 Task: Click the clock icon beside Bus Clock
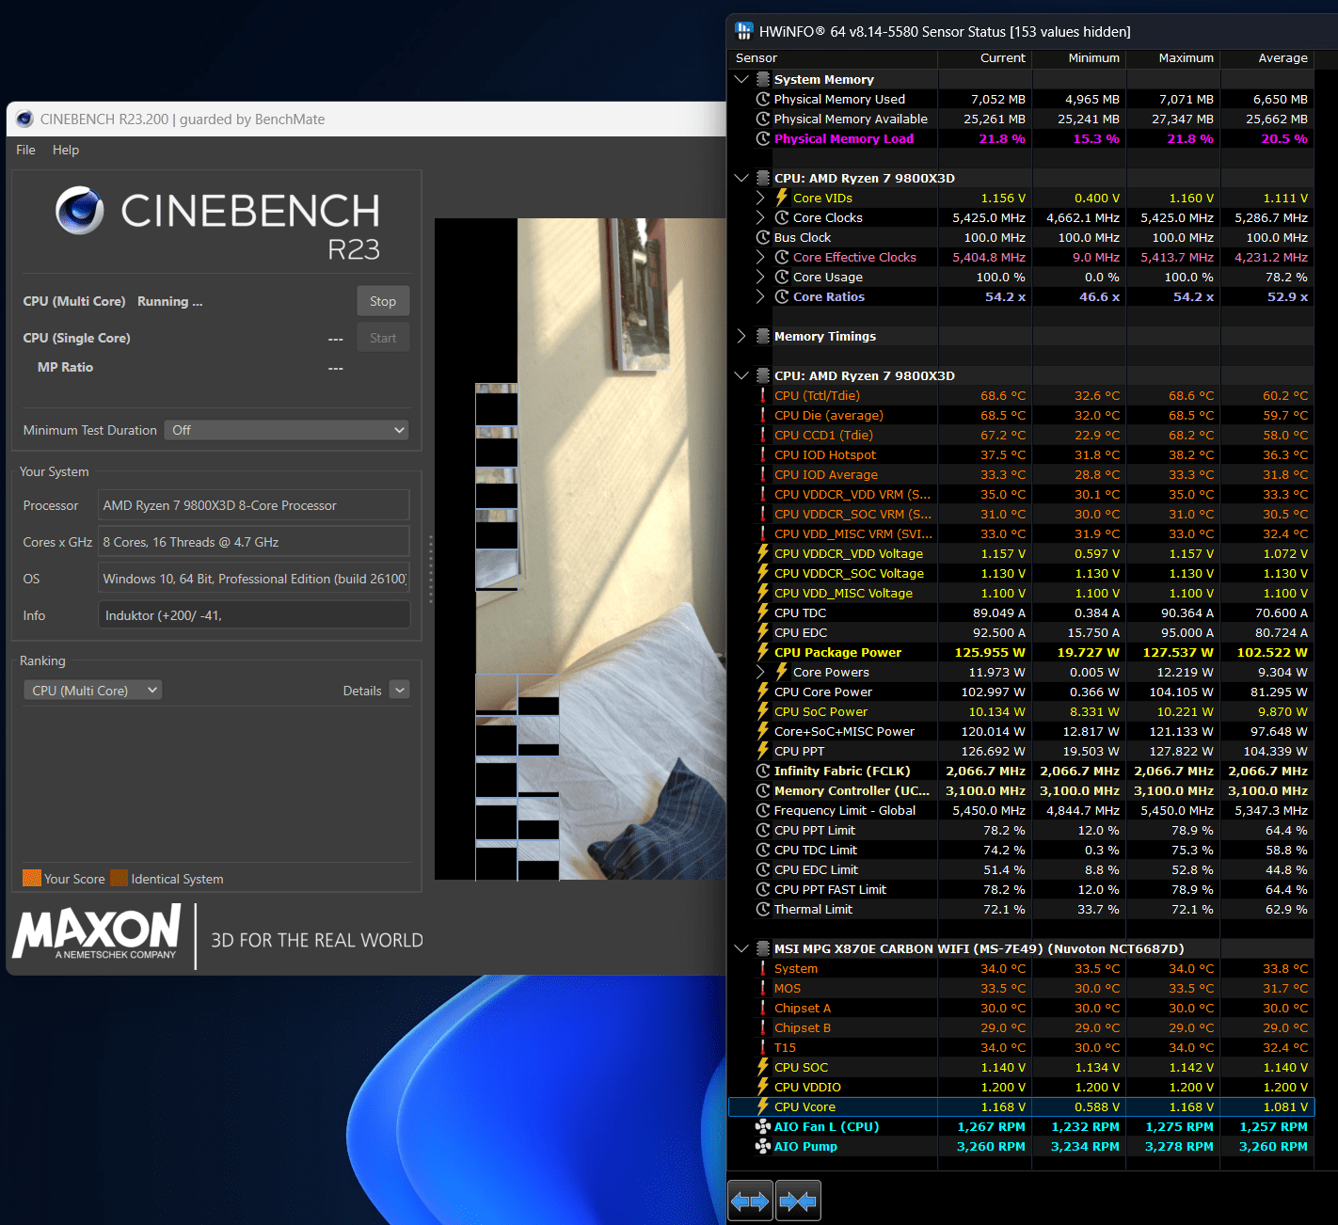pyautogui.click(x=763, y=237)
